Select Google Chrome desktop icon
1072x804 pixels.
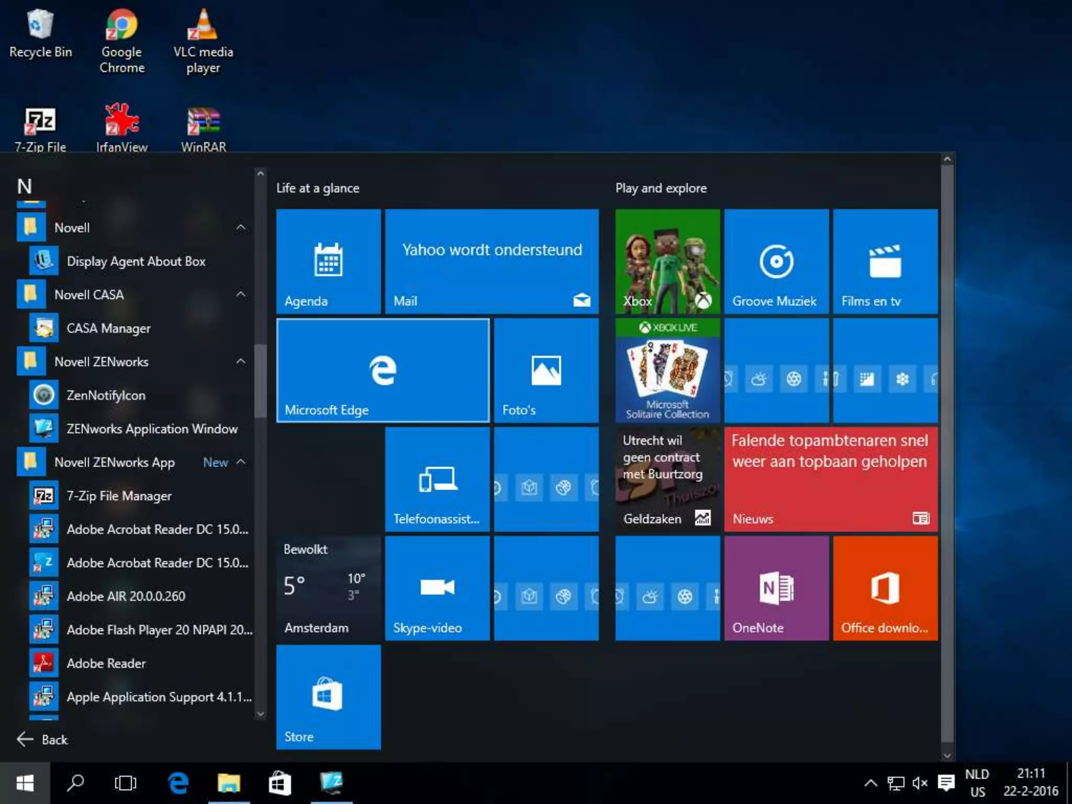[x=122, y=41]
